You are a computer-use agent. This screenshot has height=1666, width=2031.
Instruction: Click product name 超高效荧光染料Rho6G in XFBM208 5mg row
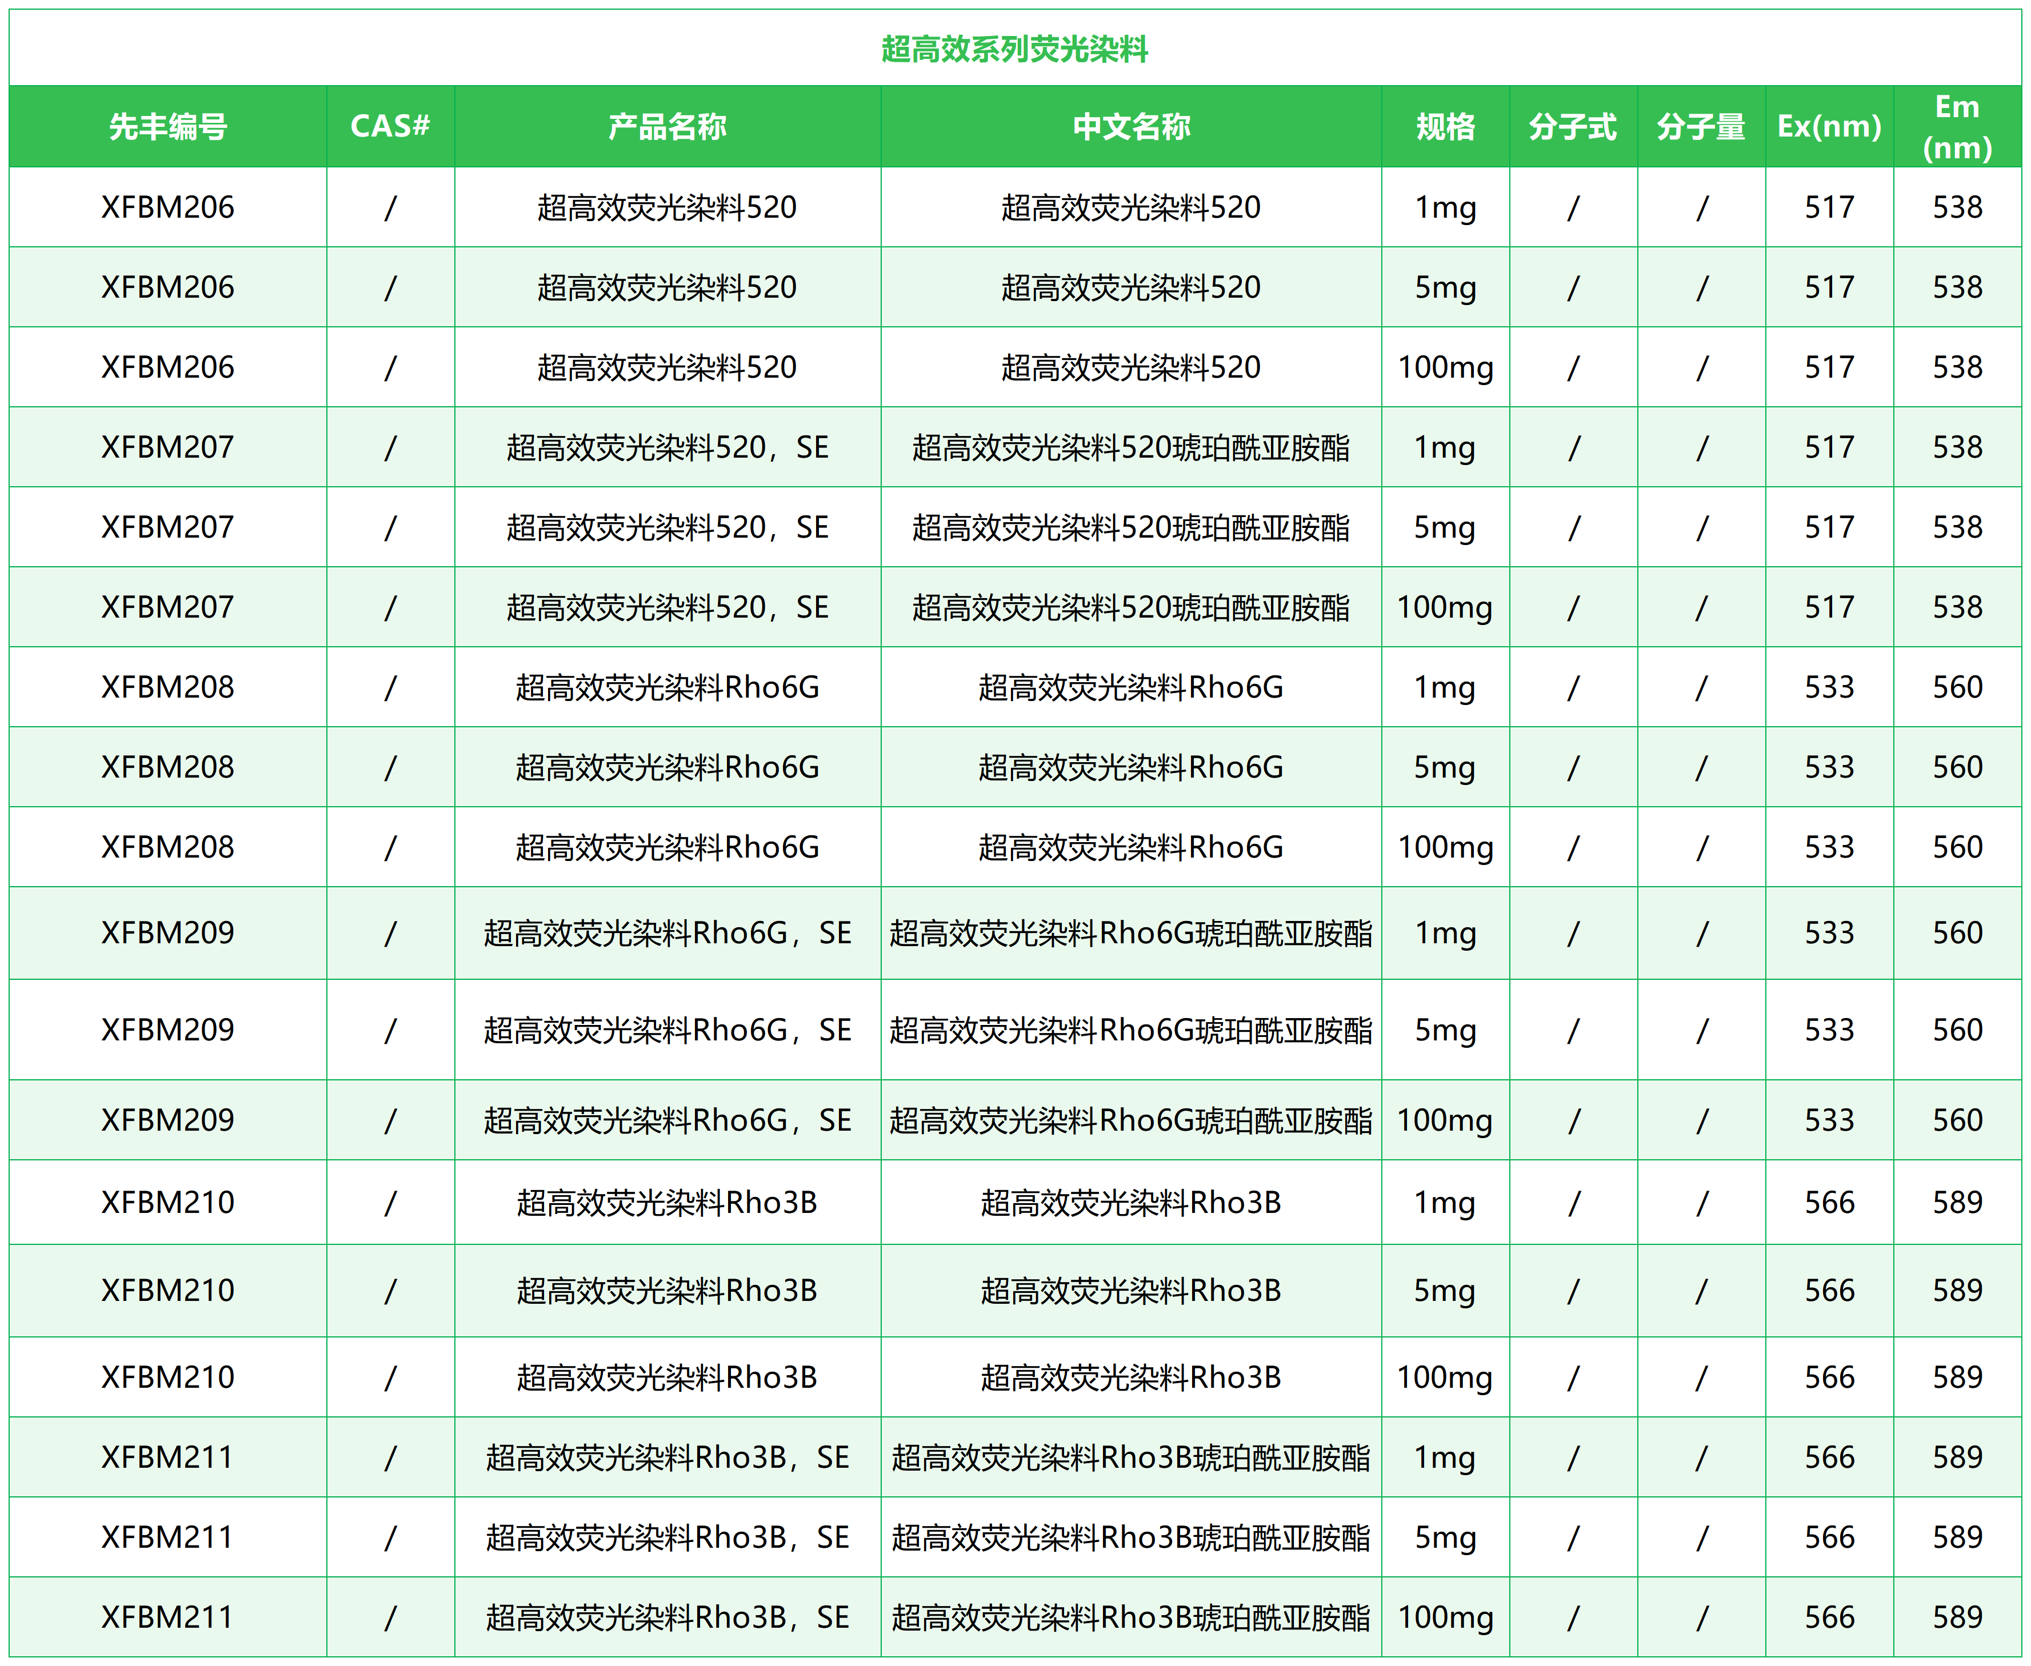click(667, 767)
